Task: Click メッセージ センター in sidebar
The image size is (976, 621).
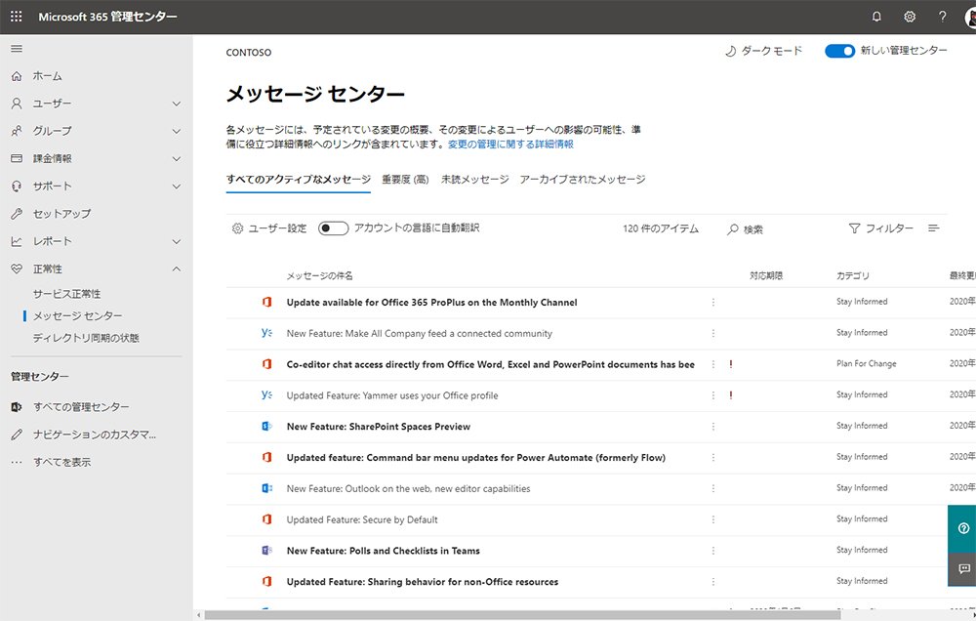Action: (77, 315)
